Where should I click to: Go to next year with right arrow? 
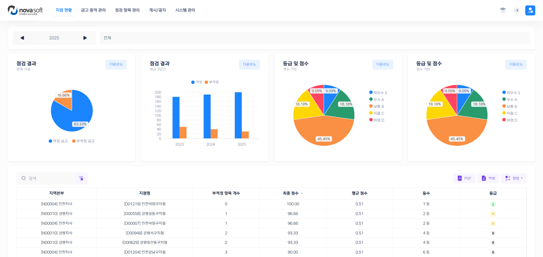85,38
